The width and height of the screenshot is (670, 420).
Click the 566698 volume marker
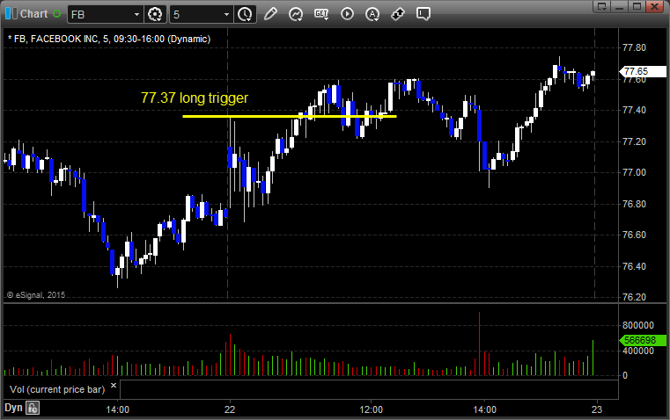pos(643,340)
